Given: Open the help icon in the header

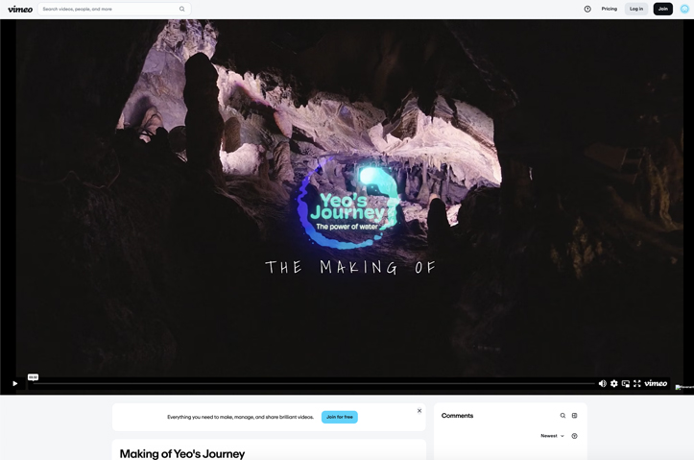Looking at the screenshot, I should click(587, 9).
